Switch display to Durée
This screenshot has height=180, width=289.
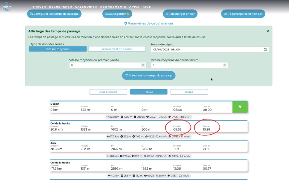189,92
